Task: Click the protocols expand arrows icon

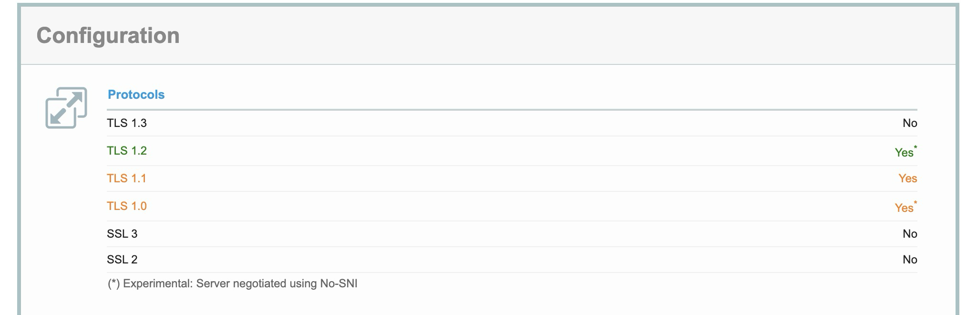Action: click(x=66, y=107)
